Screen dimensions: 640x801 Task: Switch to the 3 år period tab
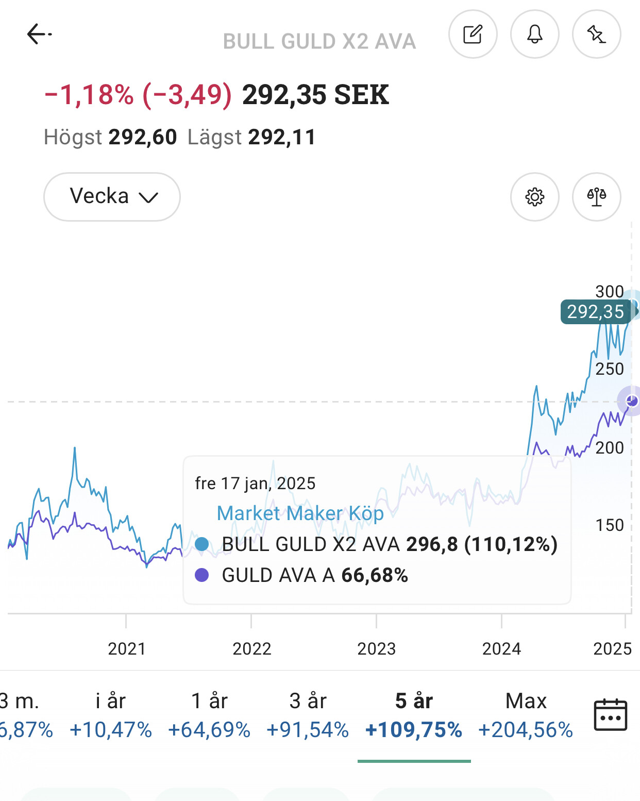(x=308, y=715)
